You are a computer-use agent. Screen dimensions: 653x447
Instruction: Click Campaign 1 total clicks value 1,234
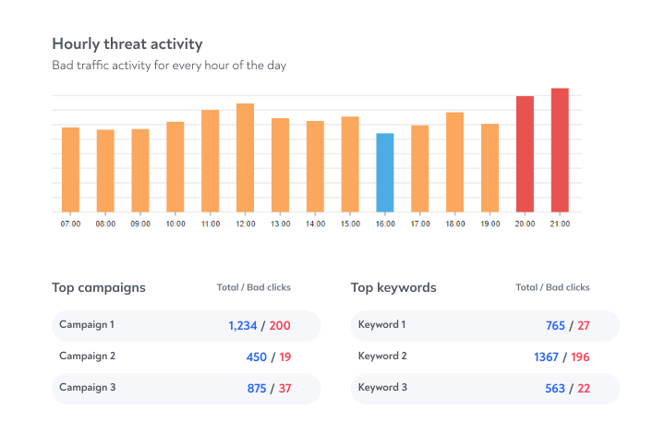[242, 326]
